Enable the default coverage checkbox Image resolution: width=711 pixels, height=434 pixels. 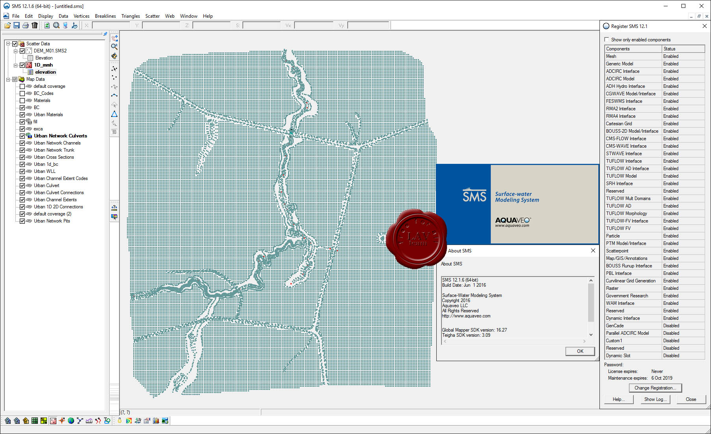coord(22,86)
